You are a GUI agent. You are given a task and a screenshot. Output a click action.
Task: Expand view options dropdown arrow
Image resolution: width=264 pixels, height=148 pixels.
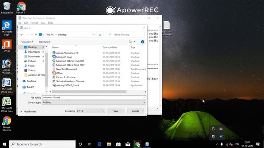pyautogui.click(x=134, y=42)
